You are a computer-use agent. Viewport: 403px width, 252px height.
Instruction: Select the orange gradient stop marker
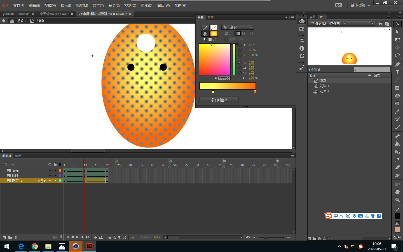255,92
